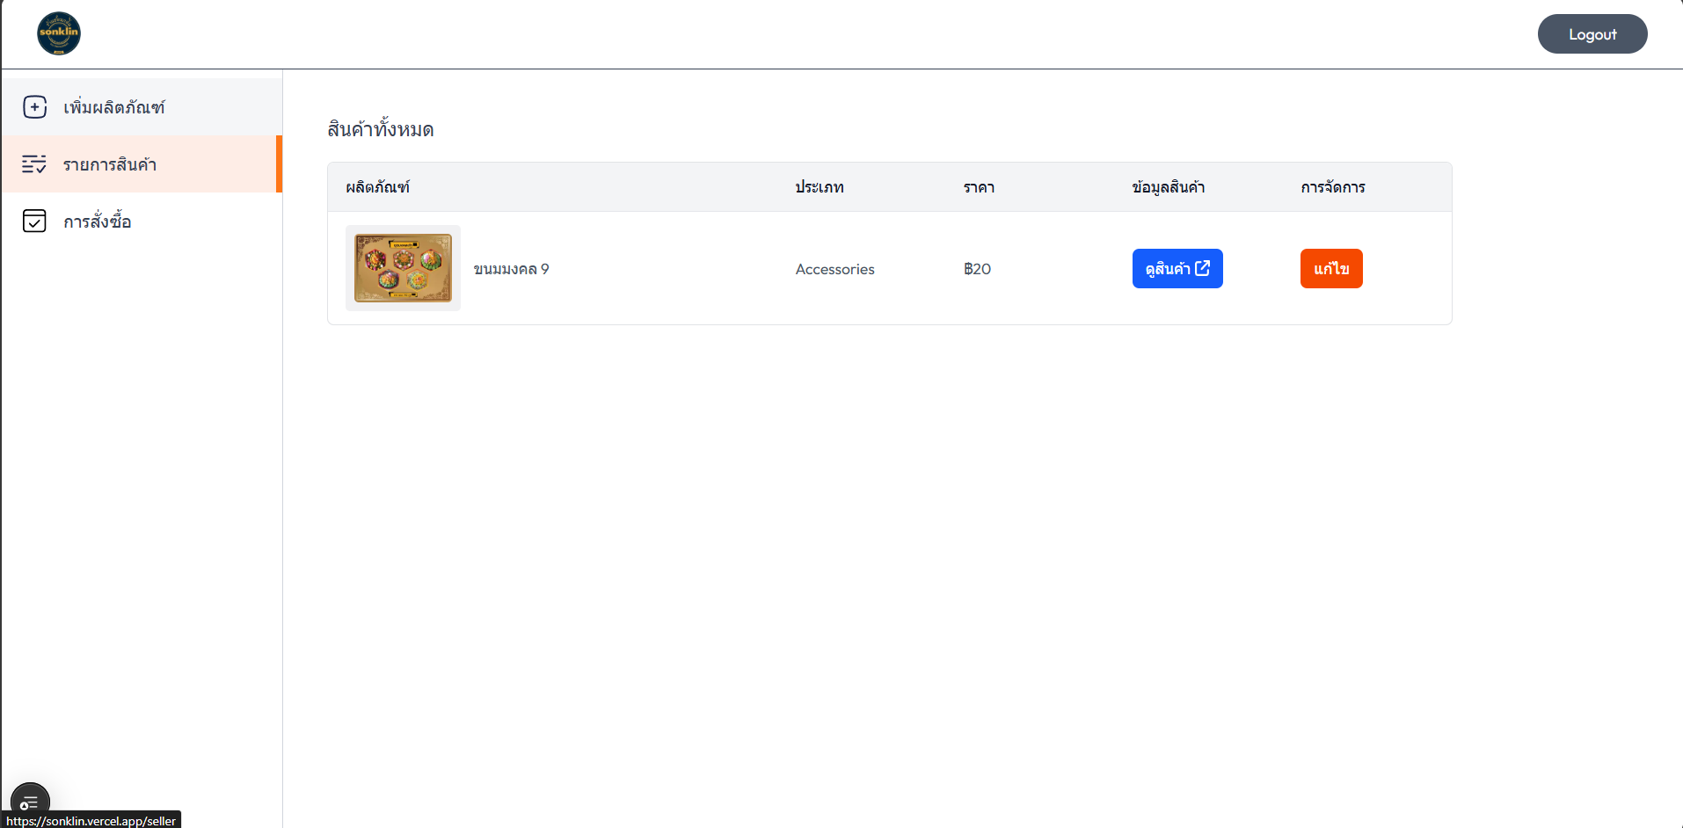
Task: Go to the การสั่งซื้อ sidebar menu item
Action: click(98, 222)
